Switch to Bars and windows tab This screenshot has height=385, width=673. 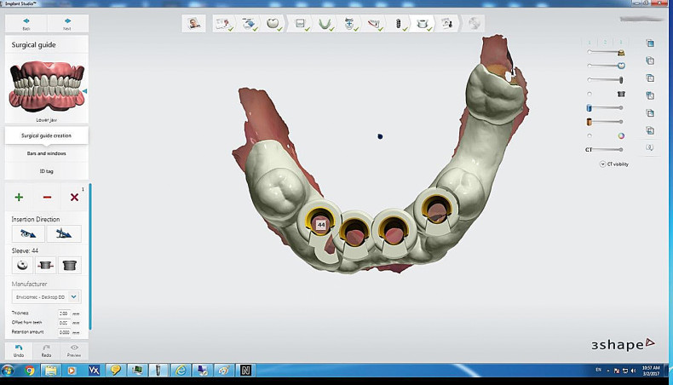point(46,153)
